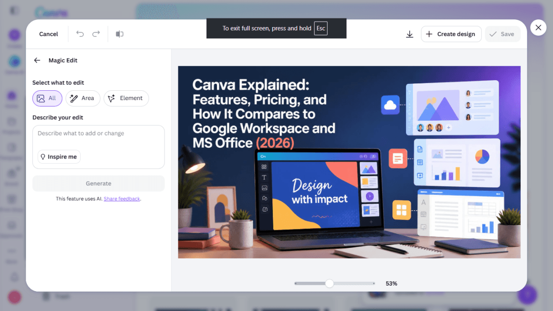Screen dimensions: 553x311
Task: Undo the last edit
Action: coord(80,34)
